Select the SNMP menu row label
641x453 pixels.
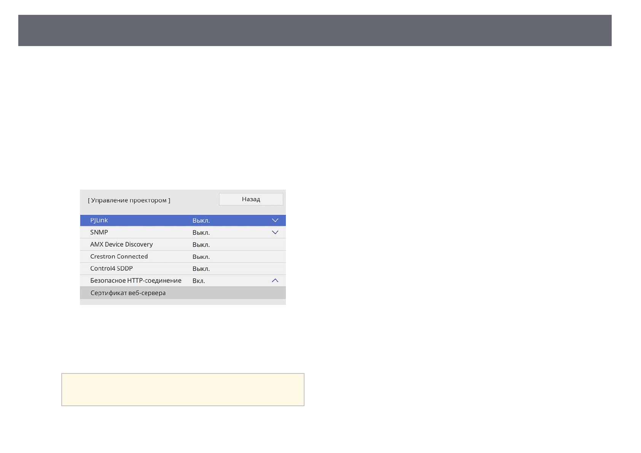tap(99, 232)
